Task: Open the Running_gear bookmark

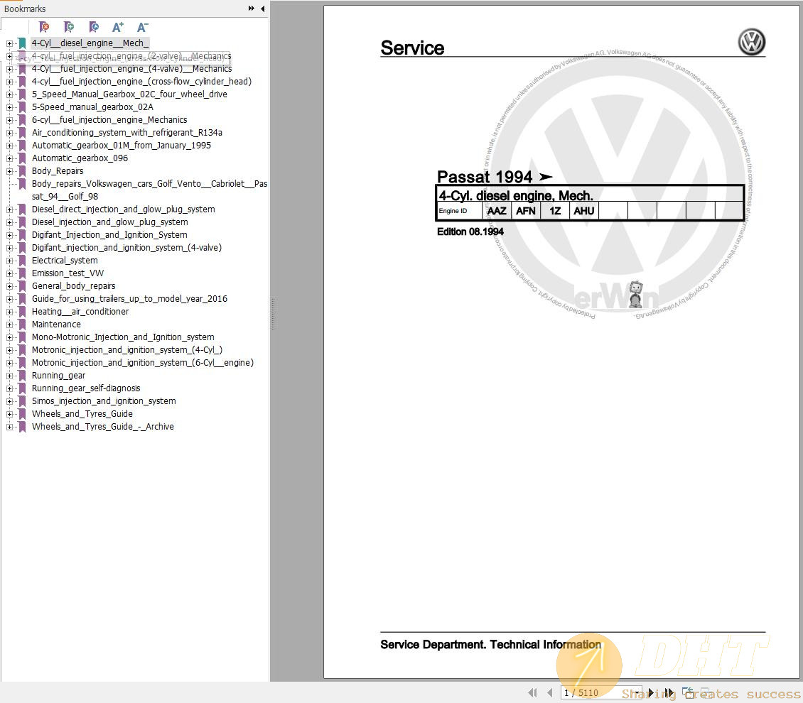Action: (58, 376)
